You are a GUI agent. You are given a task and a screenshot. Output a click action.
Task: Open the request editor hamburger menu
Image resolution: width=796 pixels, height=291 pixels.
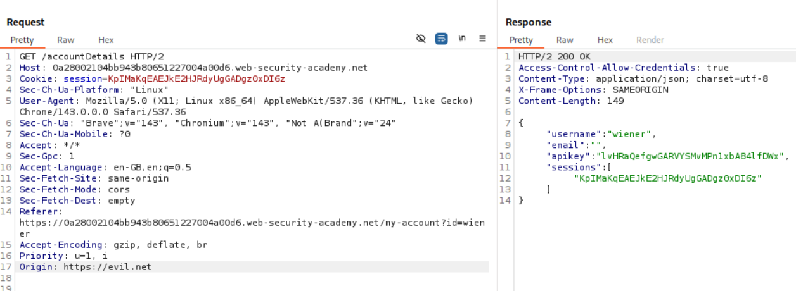click(x=482, y=39)
